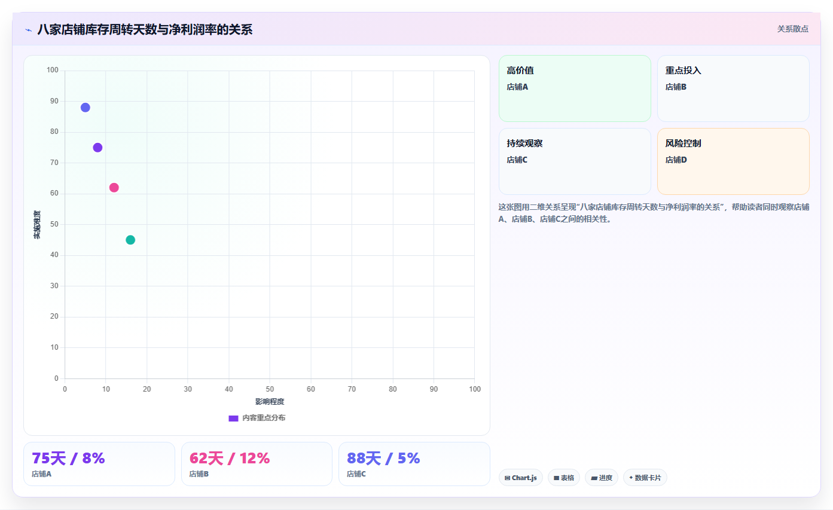The image size is (833, 510).
Task: Click the x-axis tick label 100
Action: pos(475,389)
